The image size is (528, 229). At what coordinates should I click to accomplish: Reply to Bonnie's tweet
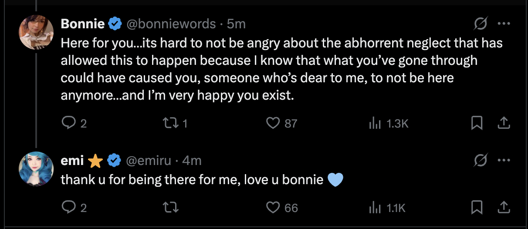(x=69, y=124)
